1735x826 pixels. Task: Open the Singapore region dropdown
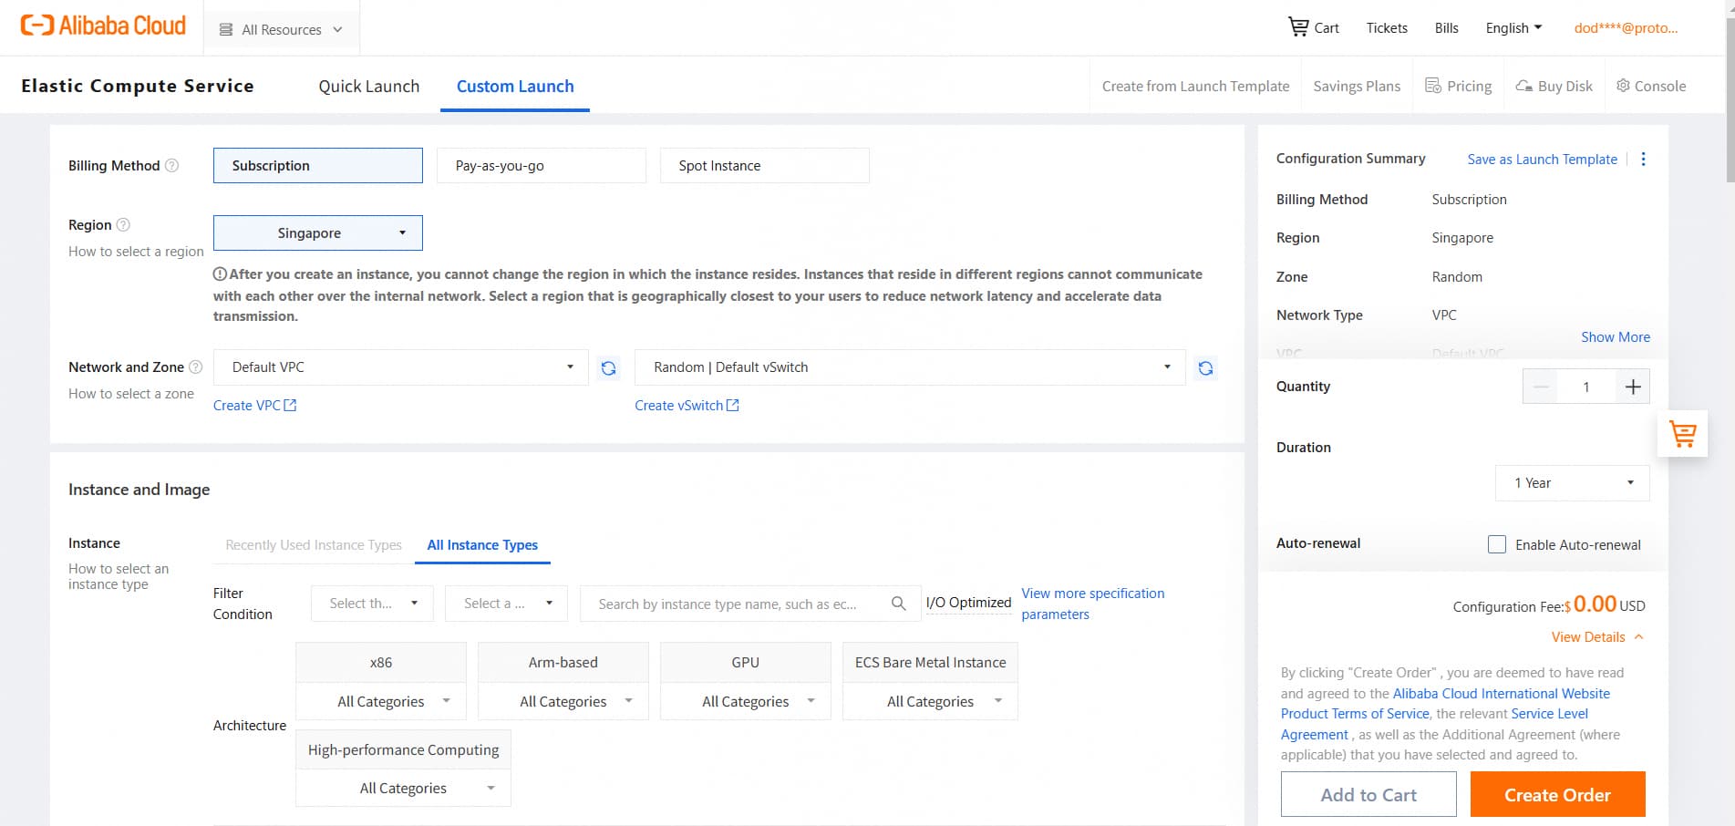pyautogui.click(x=317, y=233)
